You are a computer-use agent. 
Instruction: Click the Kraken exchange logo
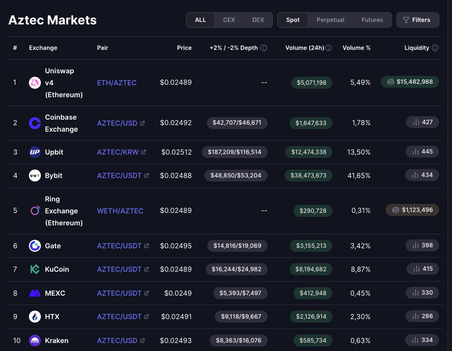click(x=35, y=341)
